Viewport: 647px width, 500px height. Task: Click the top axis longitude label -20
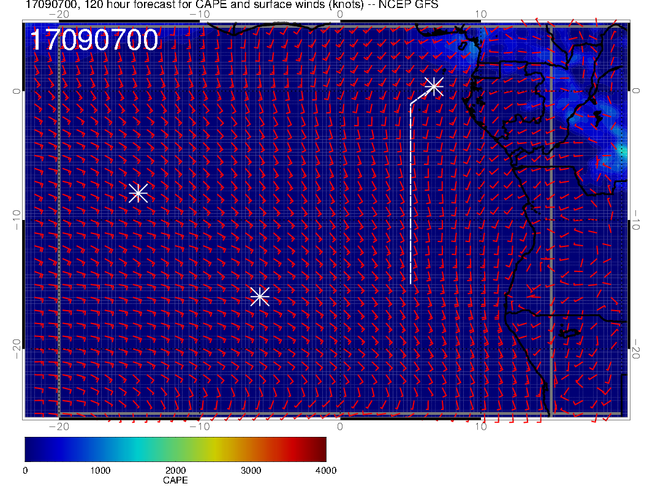pos(59,15)
